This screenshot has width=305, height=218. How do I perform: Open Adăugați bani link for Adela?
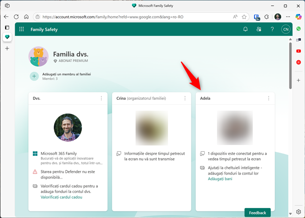coord(220,179)
